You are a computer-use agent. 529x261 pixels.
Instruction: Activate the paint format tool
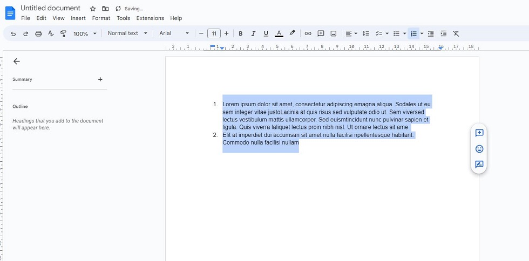click(63, 33)
